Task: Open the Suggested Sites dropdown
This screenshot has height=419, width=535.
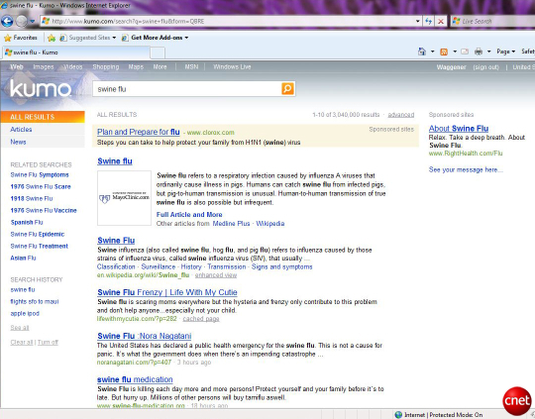Action: pyautogui.click(x=88, y=38)
